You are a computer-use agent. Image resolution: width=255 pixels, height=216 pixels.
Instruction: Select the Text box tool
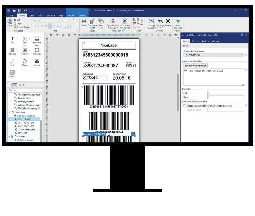point(24,41)
